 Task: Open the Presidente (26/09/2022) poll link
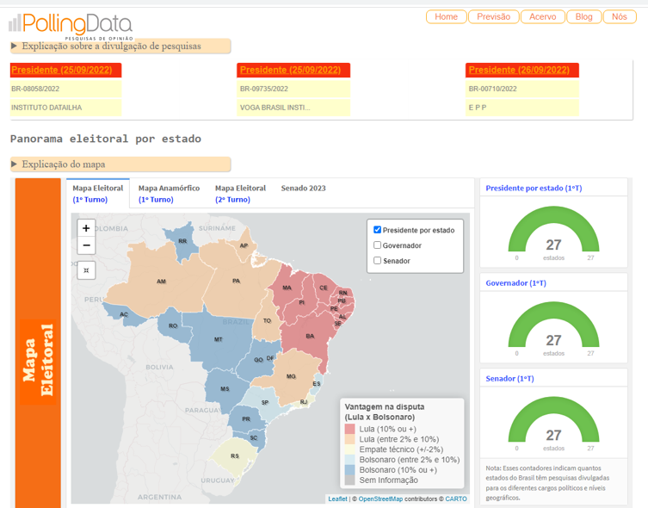pyautogui.click(x=522, y=70)
